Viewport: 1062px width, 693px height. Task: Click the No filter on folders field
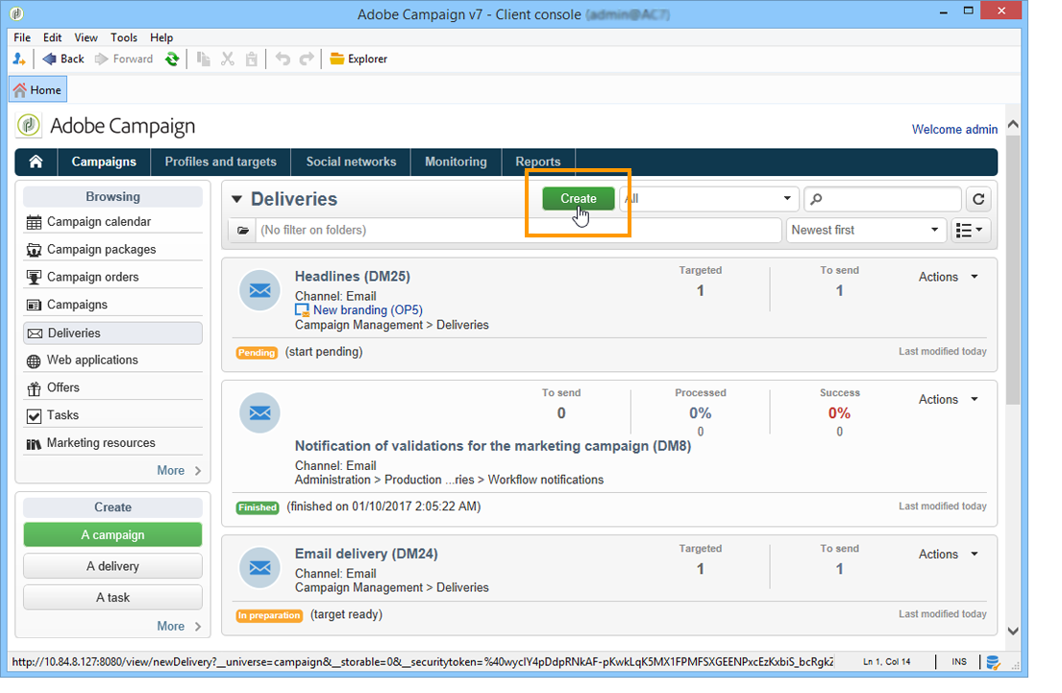[518, 231]
